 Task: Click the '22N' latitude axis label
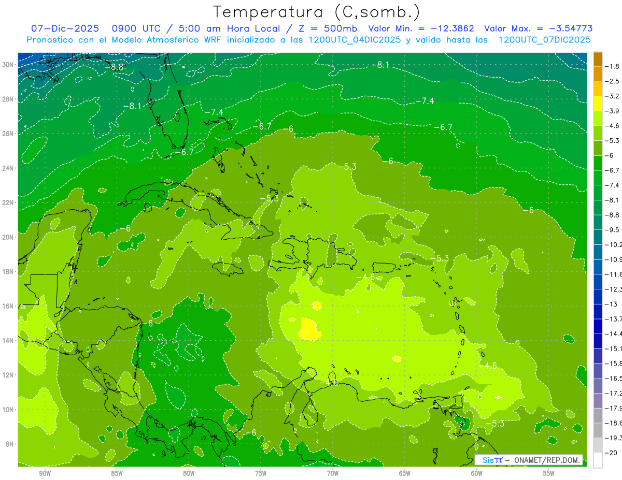tap(9, 202)
